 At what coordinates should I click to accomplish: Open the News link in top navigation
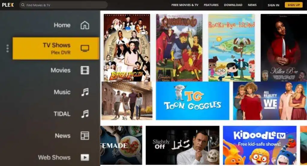tap(252, 5)
